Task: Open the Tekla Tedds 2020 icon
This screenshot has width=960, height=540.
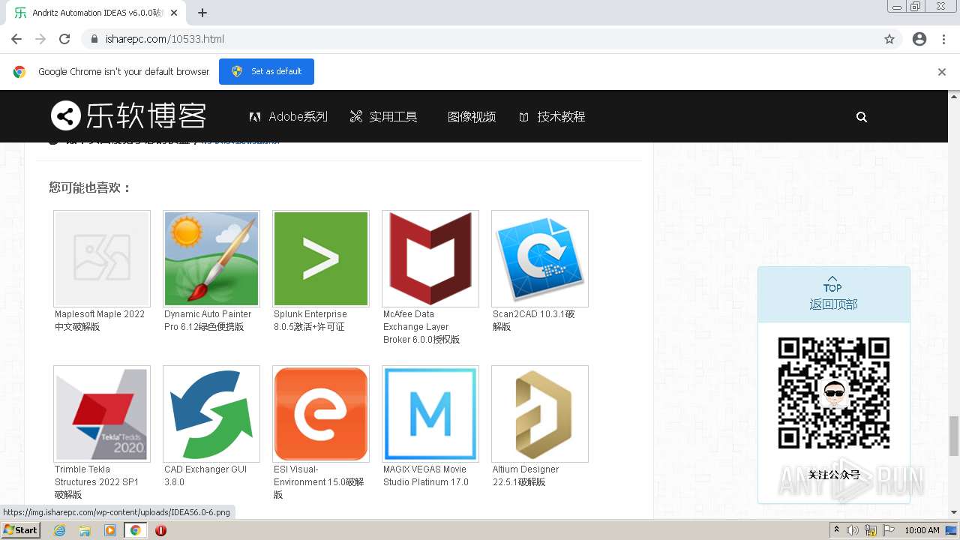Action: tap(102, 414)
